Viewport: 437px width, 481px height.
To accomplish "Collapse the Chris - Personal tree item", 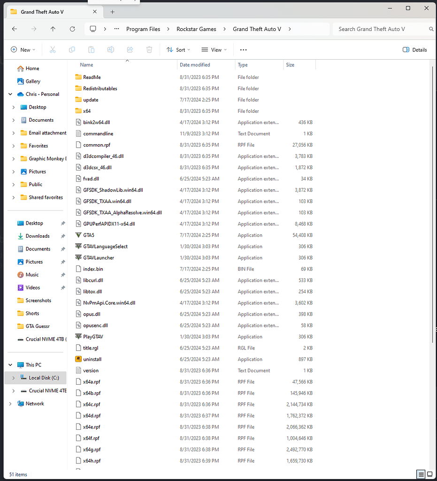I will 10,94.
